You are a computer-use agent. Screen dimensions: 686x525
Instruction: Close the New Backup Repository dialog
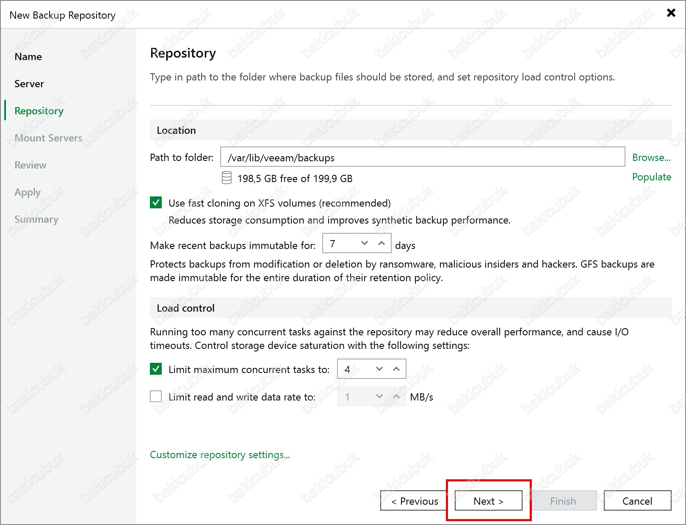(671, 13)
